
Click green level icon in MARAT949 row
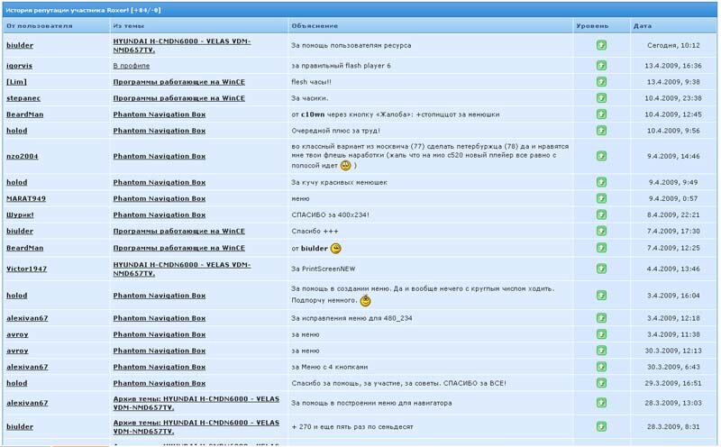pyautogui.click(x=601, y=198)
